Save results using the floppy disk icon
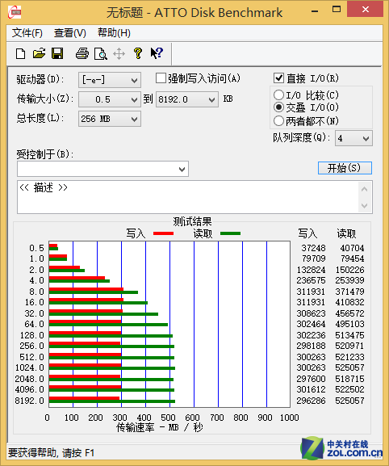The image size is (389, 466). click(57, 53)
